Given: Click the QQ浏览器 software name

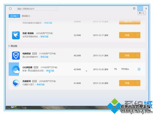Looking at the screenshot, I should point(27,67).
